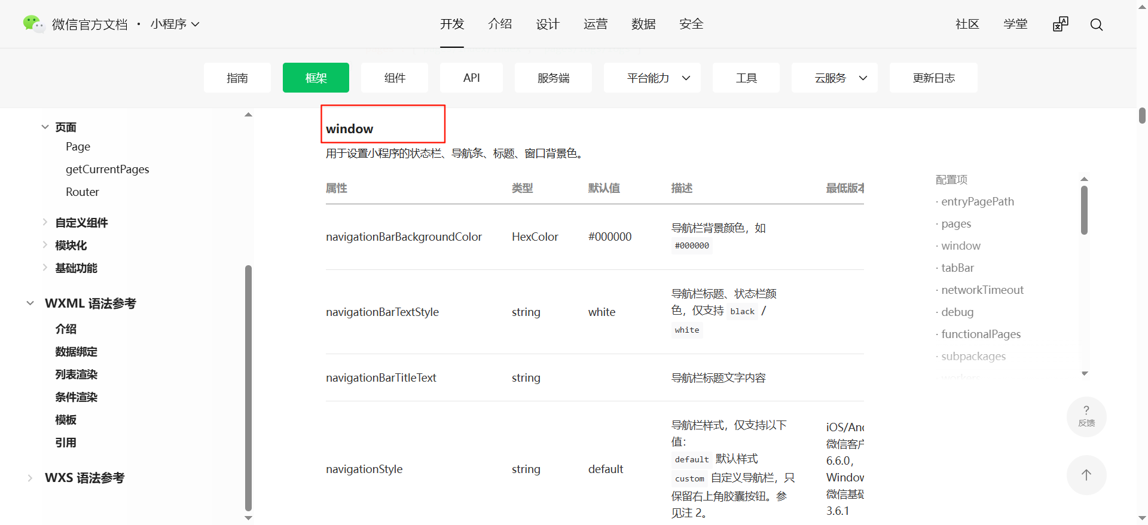
Task: Switch to the 设计 top tab
Action: click(x=548, y=24)
